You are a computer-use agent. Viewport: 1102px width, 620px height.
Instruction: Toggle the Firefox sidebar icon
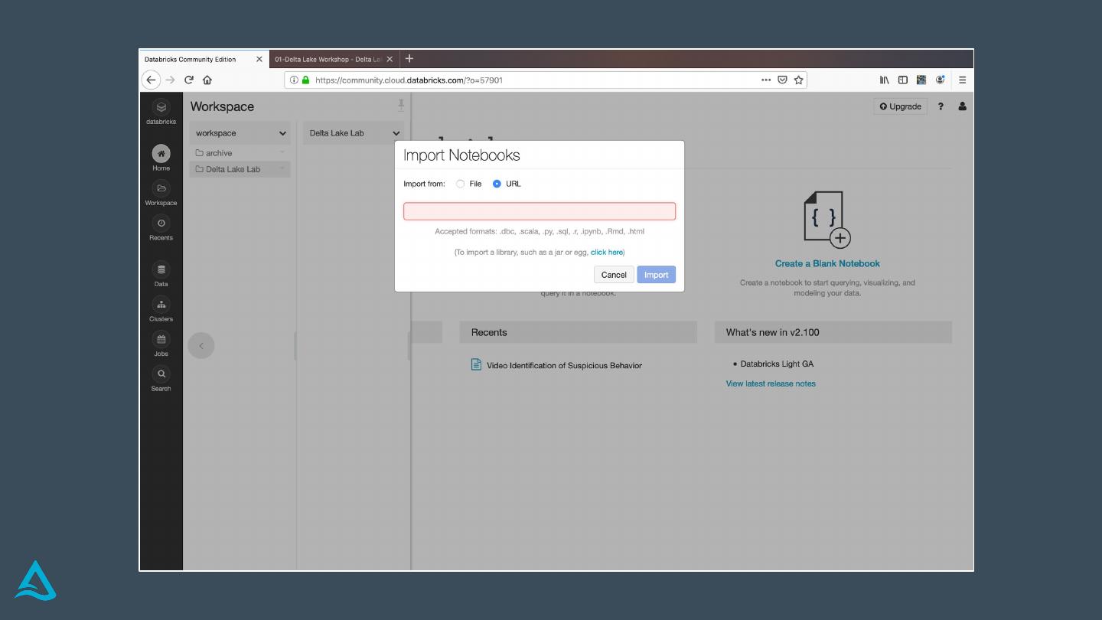[x=903, y=80]
